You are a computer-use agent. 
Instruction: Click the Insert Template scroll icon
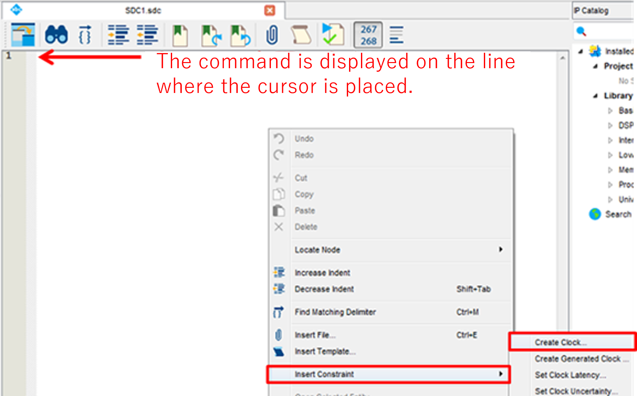pos(300,35)
